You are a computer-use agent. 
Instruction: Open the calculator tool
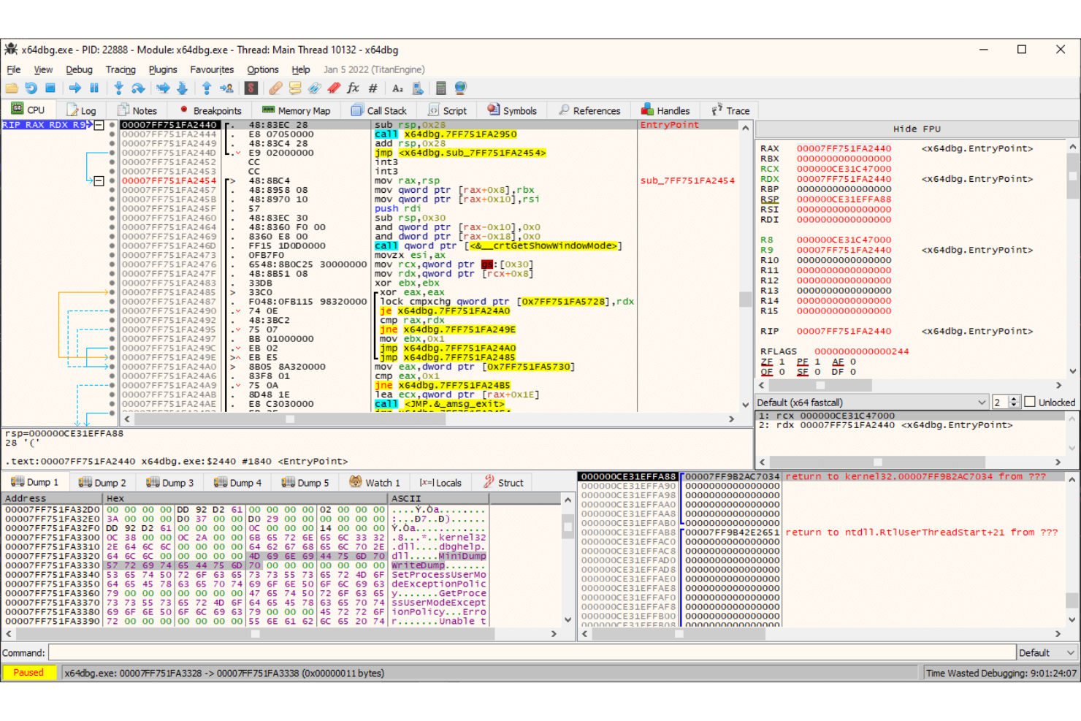click(441, 88)
